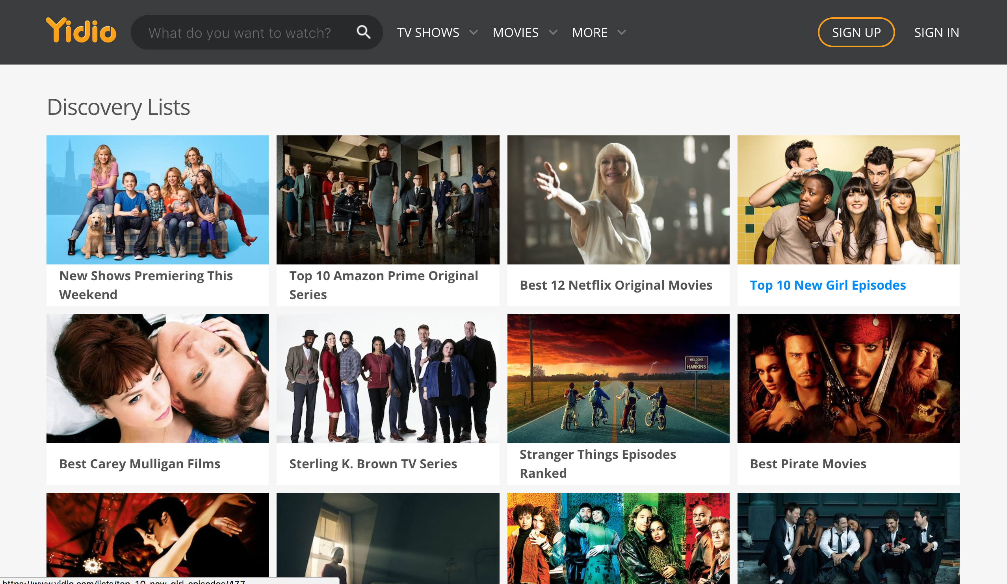Screen dimensions: 1007x584
Task: Click 'Best 12 Netflix Original Movies' title
Action: (616, 285)
